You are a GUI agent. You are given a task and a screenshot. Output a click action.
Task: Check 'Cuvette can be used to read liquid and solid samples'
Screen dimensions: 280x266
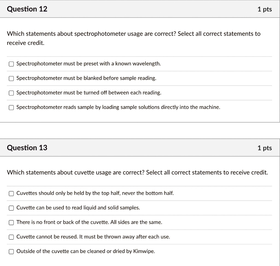point(11,208)
